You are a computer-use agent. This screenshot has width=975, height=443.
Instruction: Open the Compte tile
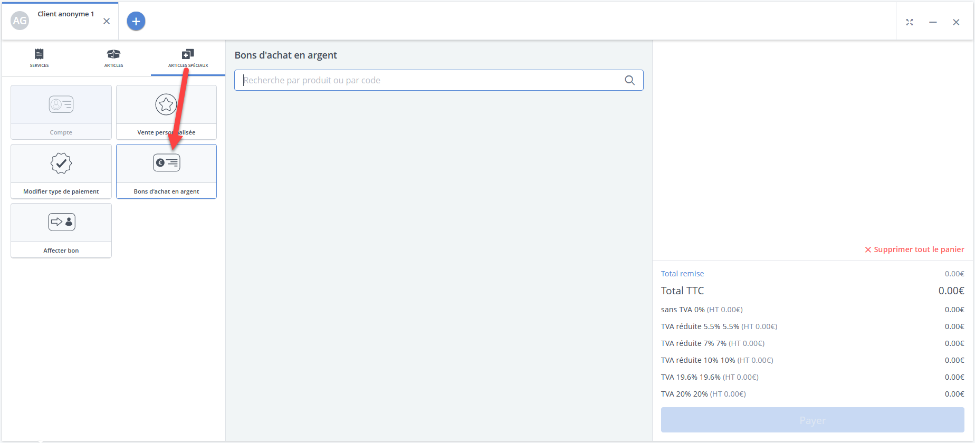(61, 112)
